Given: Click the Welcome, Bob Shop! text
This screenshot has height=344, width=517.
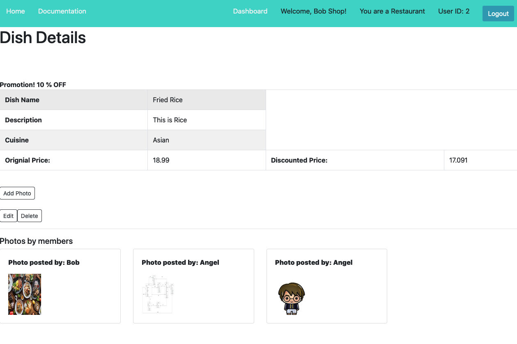Looking at the screenshot, I should point(313,11).
